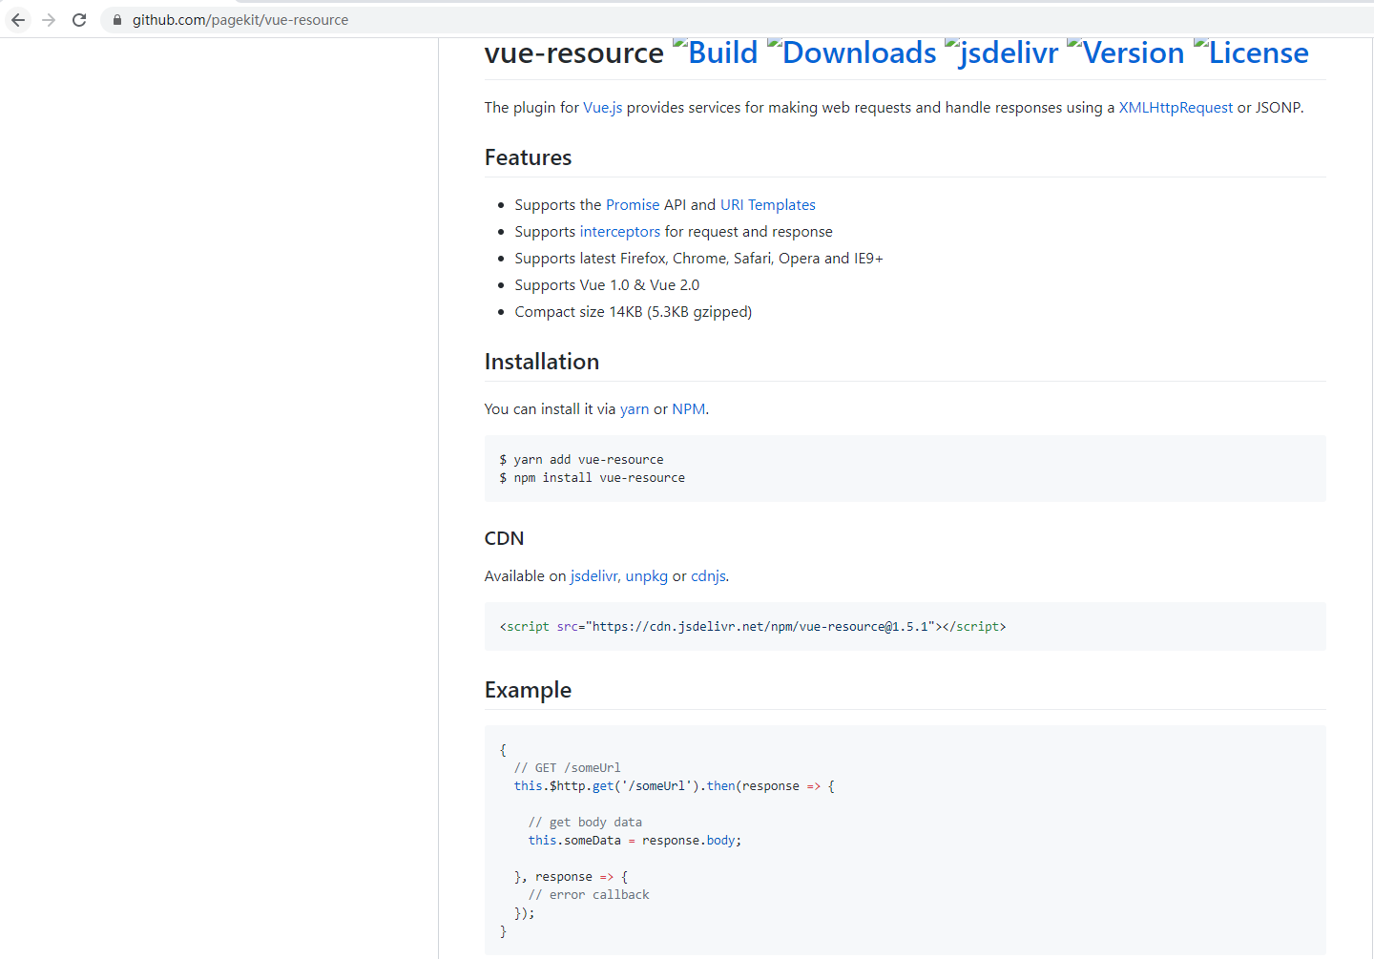Open the interceptors link

tap(620, 232)
